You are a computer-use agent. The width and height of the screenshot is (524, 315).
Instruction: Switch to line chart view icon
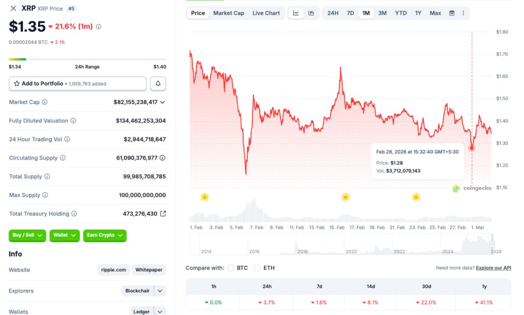coord(296,13)
